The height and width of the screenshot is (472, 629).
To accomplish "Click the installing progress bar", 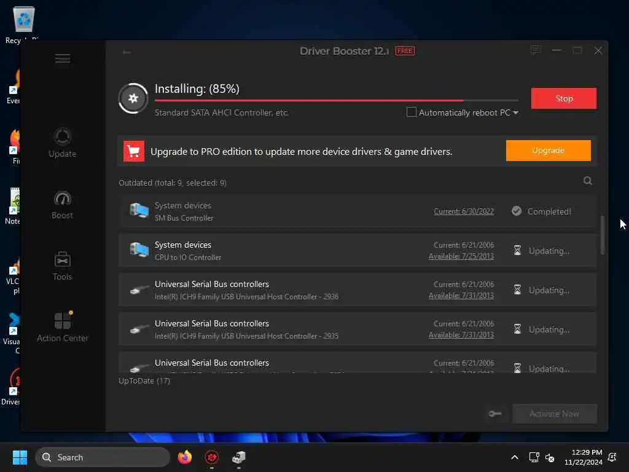I will click(x=336, y=100).
